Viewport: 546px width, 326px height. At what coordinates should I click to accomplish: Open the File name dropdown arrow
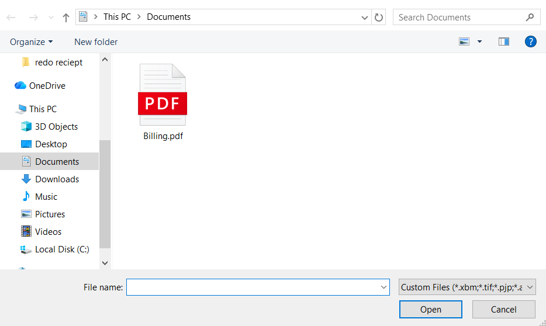pyautogui.click(x=383, y=287)
